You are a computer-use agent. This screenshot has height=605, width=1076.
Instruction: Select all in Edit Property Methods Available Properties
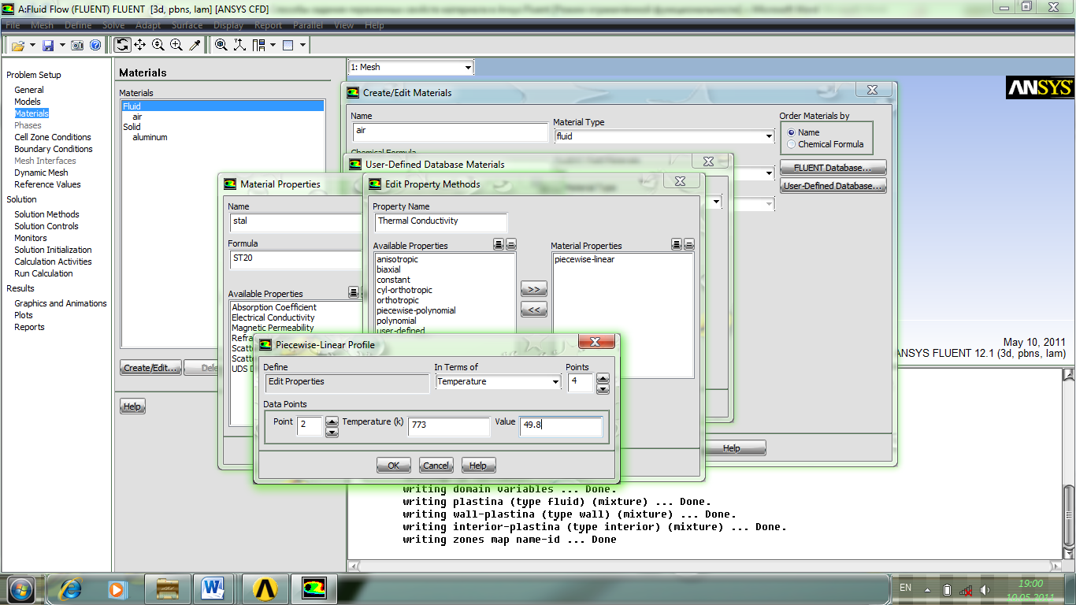coord(499,245)
